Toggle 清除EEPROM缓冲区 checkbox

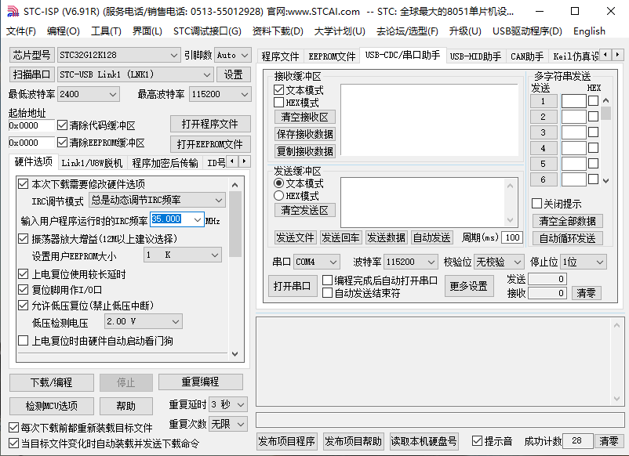pyautogui.click(x=62, y=142)
